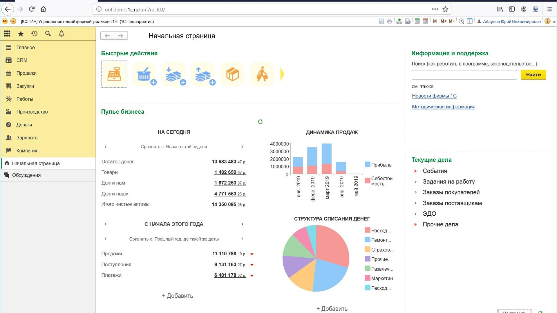The width and height of the screenshot is (557, 313).
Task: Open the Деньги menu section
Action: point(24,125)
